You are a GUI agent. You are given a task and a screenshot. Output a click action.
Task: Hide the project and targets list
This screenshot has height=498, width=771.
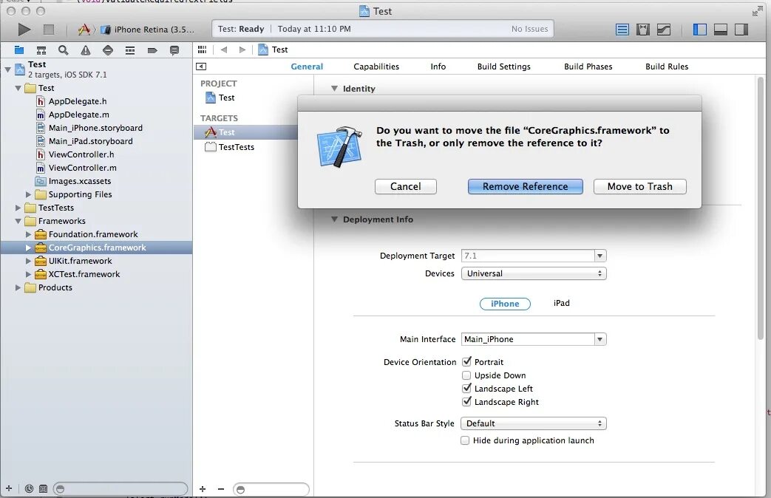coord(201,66)
